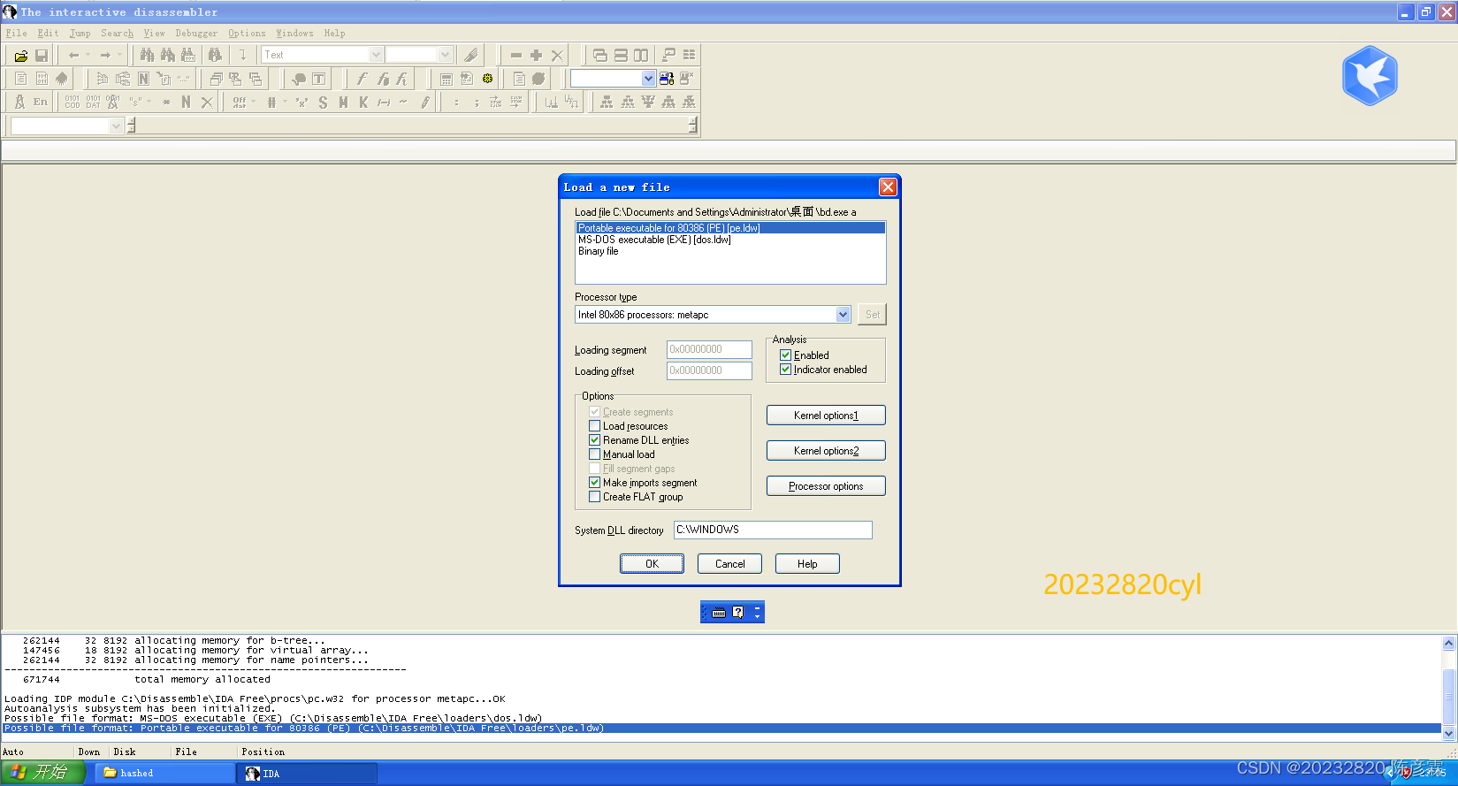
Task: Enable Create FLAT group checkbox
Action: [594, 497]
